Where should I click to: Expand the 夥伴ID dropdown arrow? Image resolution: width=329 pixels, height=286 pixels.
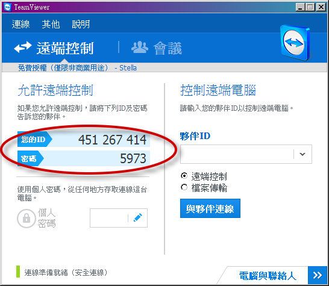[302, 154]
